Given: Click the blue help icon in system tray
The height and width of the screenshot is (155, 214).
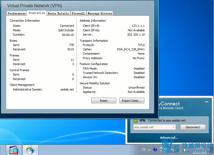Looking at the screenshot, I should [x=155, y=150].
